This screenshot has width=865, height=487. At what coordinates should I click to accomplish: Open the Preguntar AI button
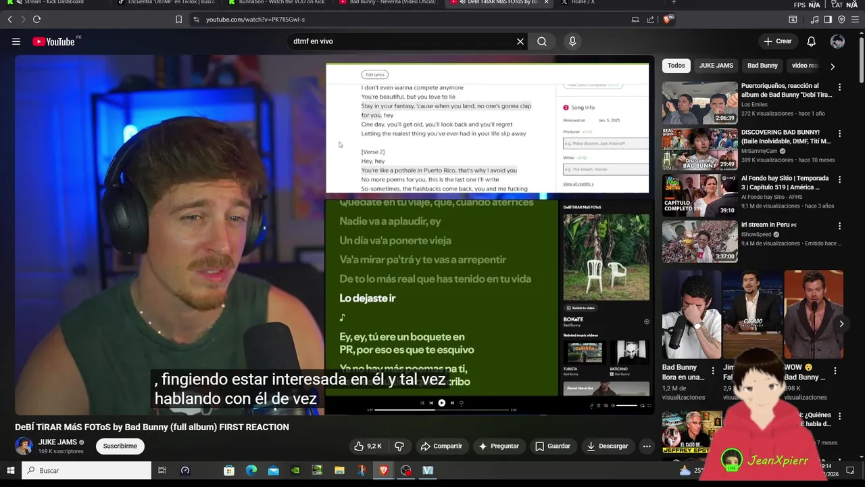(x=499, y=446)
